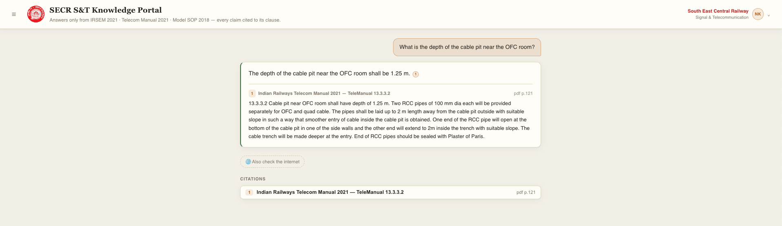Click the round red Indian Railways logo
782x226 pixels.
(36, 14)
